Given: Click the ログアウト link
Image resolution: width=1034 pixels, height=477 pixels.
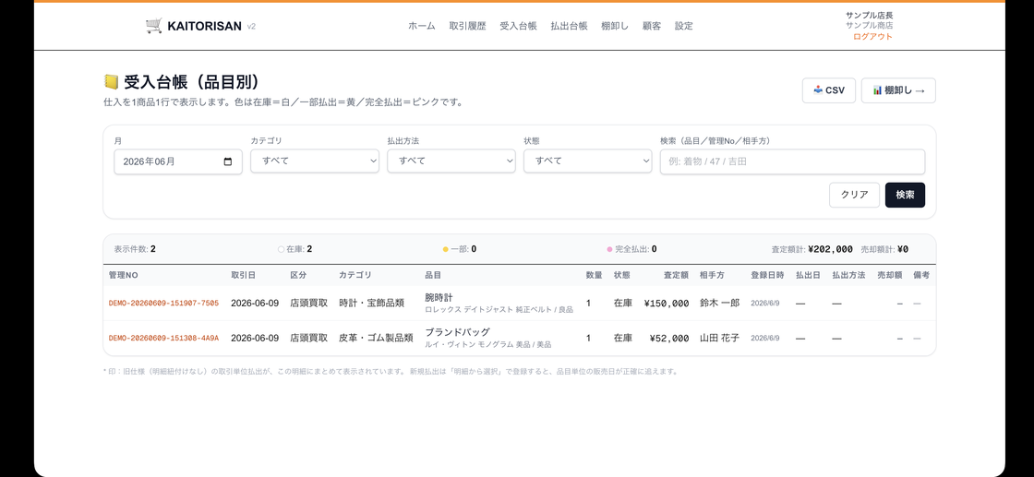Looking at the screenshot, I should tap(872, 37).
